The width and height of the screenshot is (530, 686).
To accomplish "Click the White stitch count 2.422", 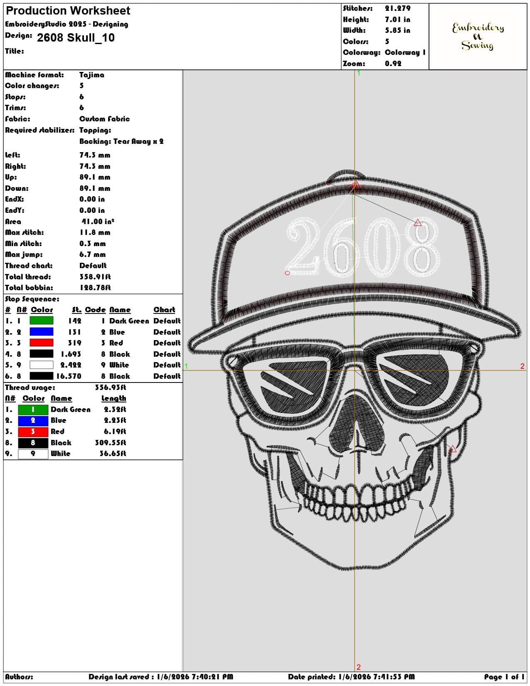I will [x=71, y=365].
